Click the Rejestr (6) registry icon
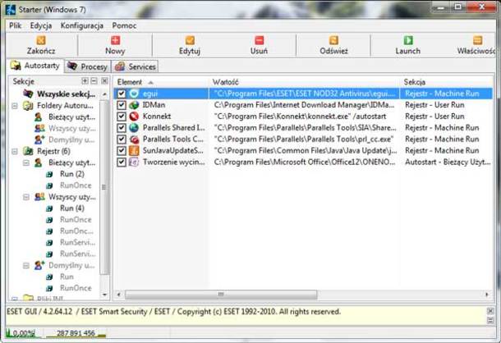 [28, 151]
